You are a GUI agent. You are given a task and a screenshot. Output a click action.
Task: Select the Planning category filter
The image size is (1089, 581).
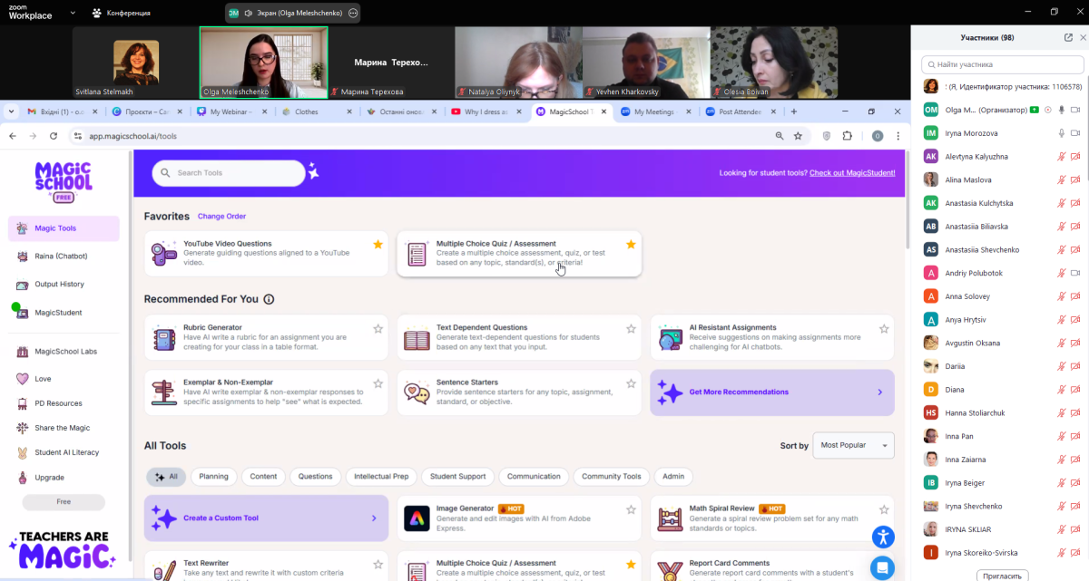tap(214, 477)
